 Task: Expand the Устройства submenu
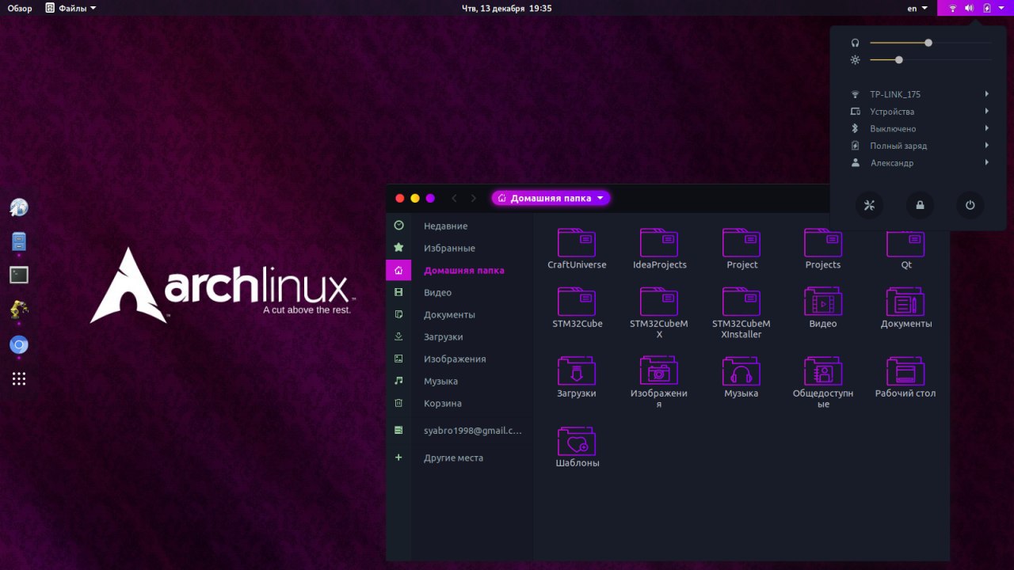pyautogui.click(x=919, y=112)
